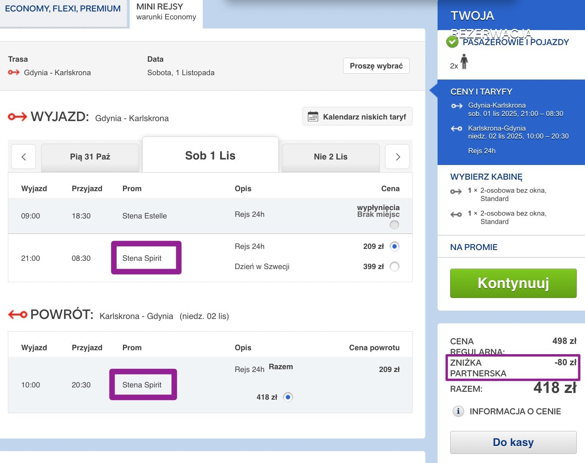Click Stena Estelle ferry name

click(144, 216)
